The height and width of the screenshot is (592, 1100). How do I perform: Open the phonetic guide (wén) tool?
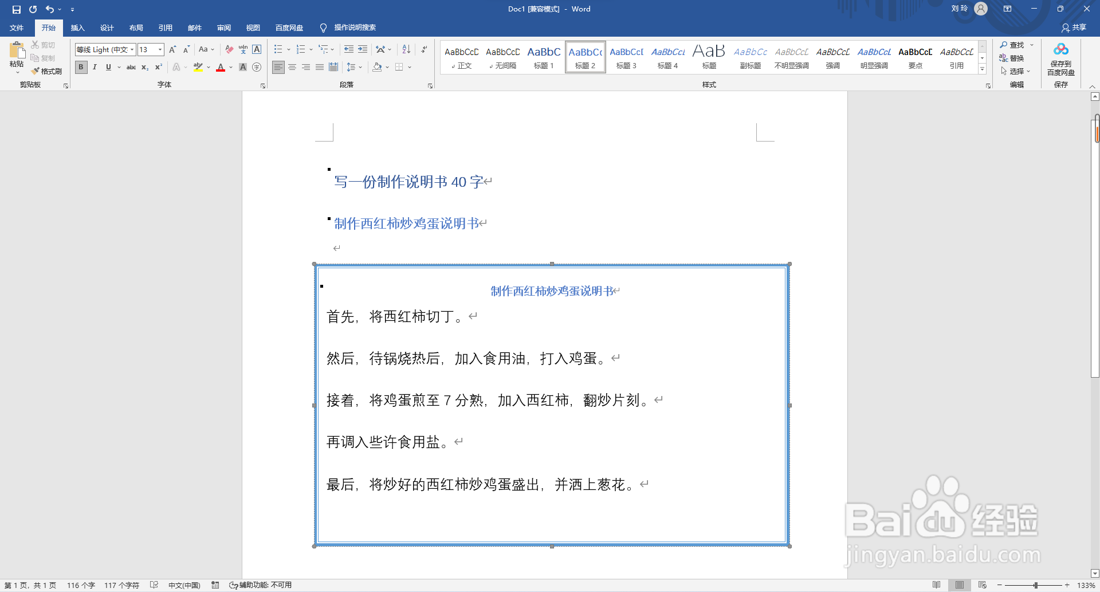tap(243, 50)
